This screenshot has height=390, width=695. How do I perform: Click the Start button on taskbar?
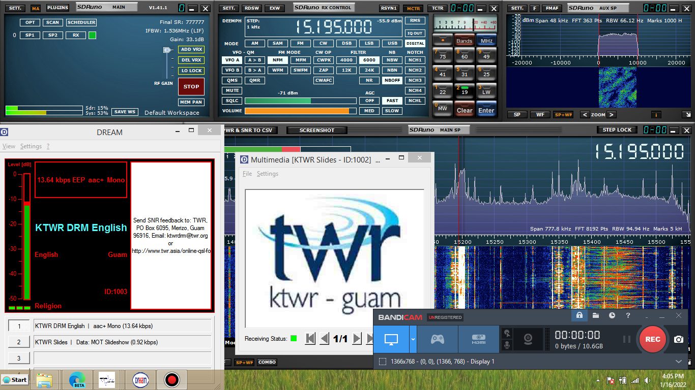(x=15, y=379)
